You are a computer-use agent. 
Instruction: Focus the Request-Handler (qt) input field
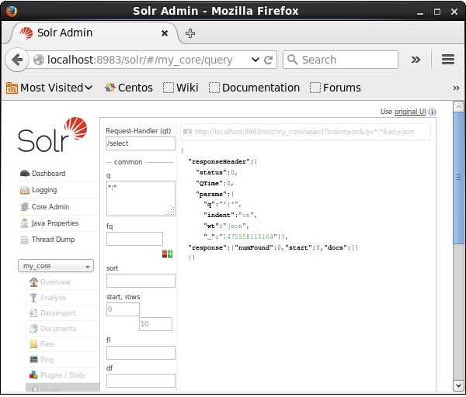click(x=141, y=143)
